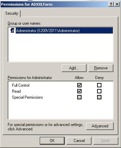The width and height of the screenshot is (121, 148).
Task: Toggle the Special Permissions Deny checkbox
Action: (99, 97)
